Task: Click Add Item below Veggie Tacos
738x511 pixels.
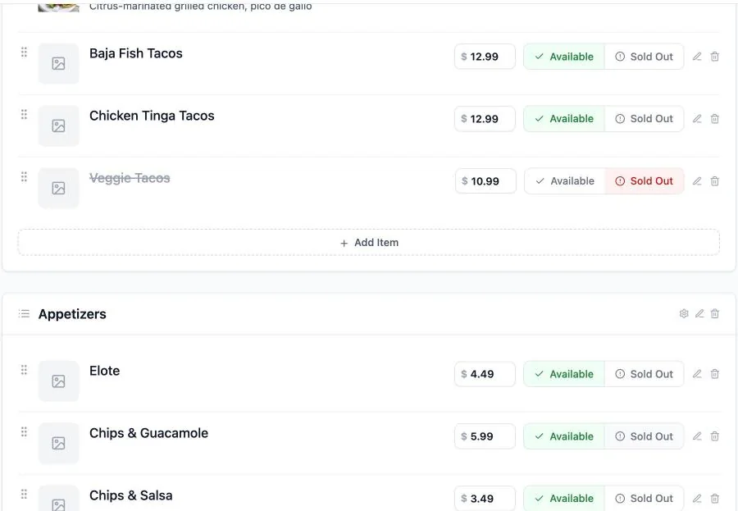Action: click(x=369, y=243)
